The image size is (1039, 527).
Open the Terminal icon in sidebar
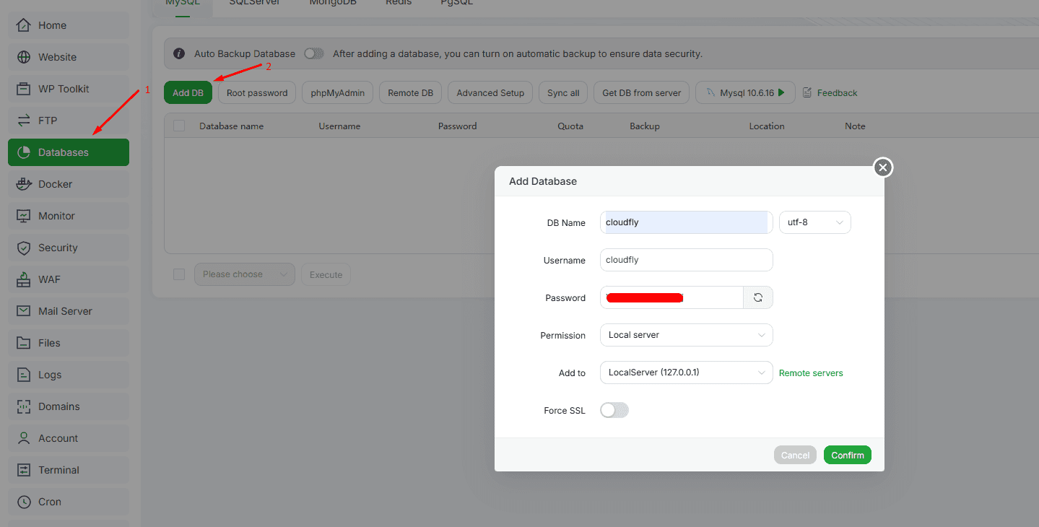point(24,470)
